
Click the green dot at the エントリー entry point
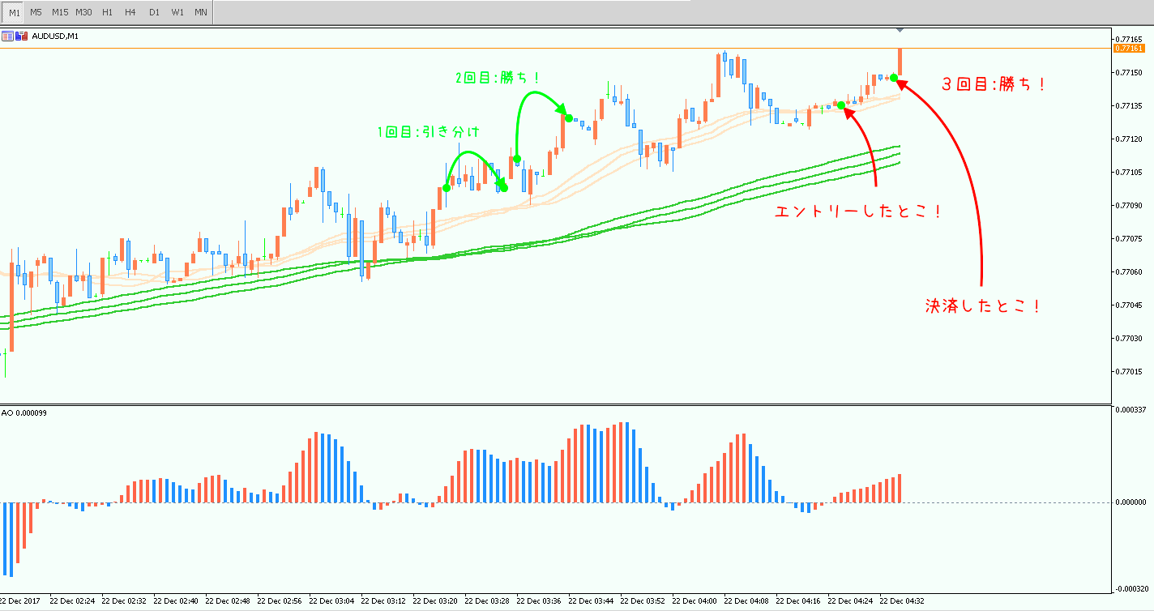[x=841, y=105]
